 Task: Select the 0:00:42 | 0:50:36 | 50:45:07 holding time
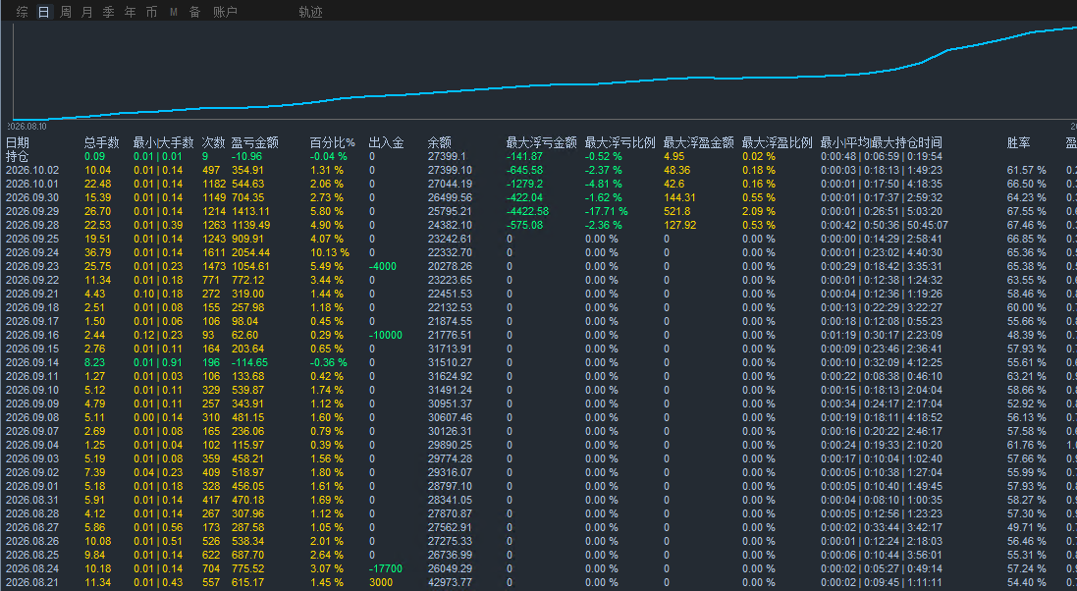coord(885,226)
